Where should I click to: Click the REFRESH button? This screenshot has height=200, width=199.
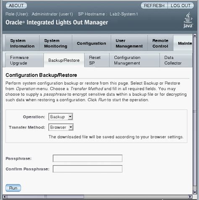coord(154,5)
